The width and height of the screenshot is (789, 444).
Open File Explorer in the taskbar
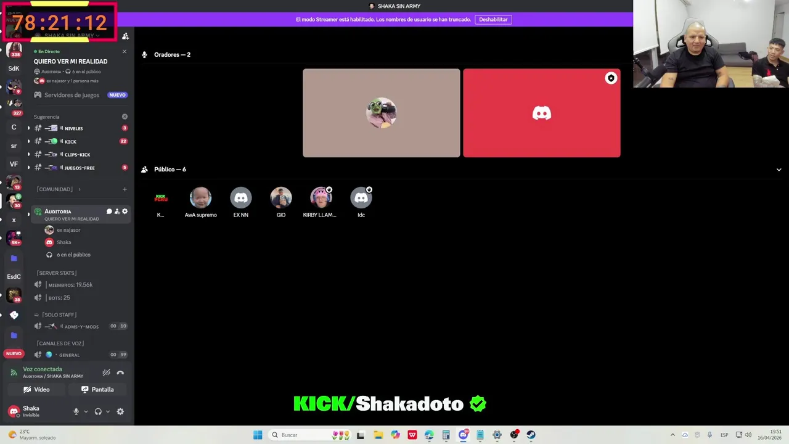coord(378,435)
